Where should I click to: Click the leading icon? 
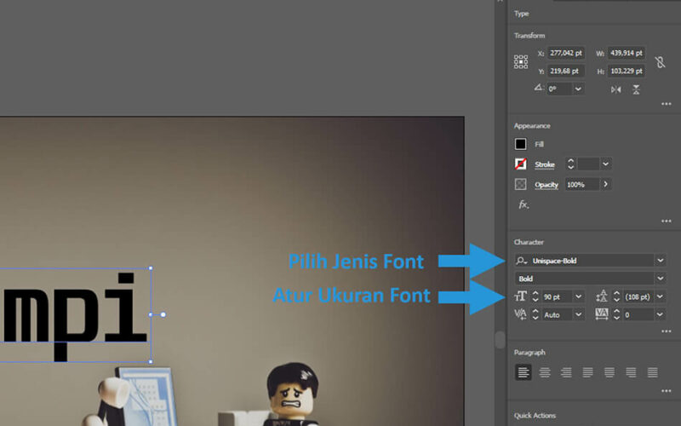(x=602, y=296)
